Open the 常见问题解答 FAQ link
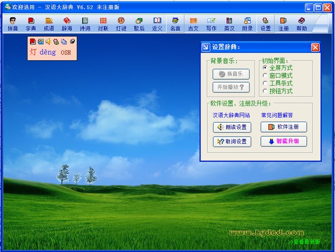 (x=277, y=115)
